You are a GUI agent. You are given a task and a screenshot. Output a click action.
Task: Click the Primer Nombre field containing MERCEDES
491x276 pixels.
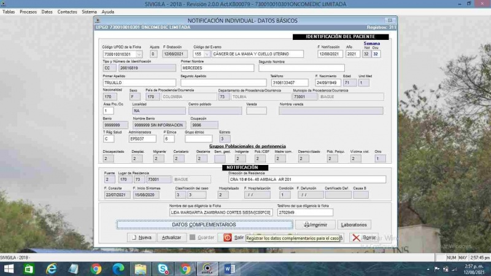[217, 67]
